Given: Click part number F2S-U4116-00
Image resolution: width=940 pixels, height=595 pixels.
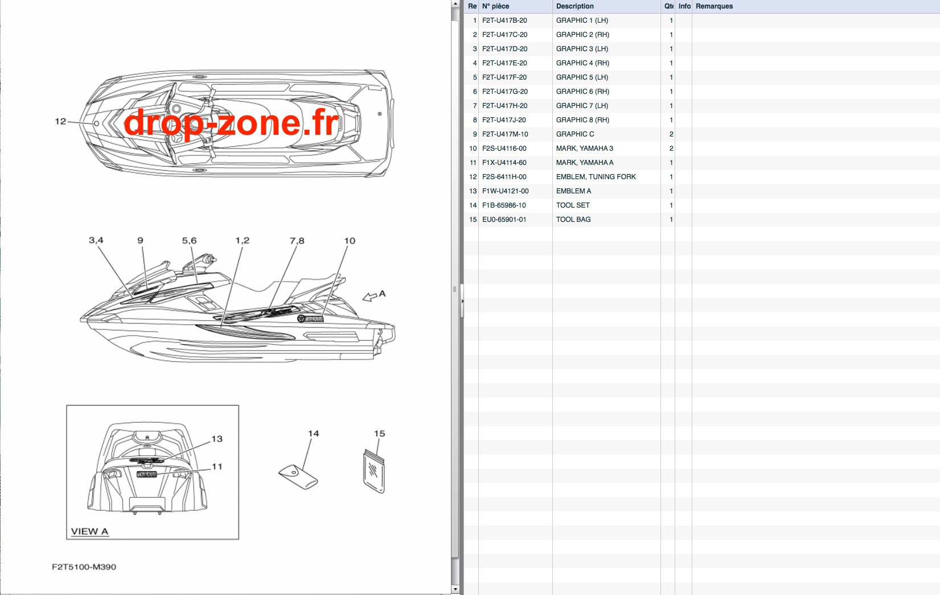Looking at the screenshot, I should (504, 148).
